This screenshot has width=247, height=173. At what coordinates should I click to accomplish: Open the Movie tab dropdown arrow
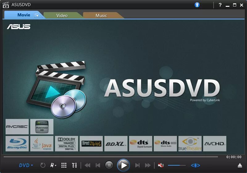37,15
